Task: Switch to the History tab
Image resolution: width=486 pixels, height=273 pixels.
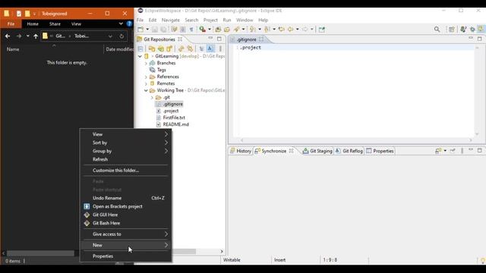Action: coord(241,151)
